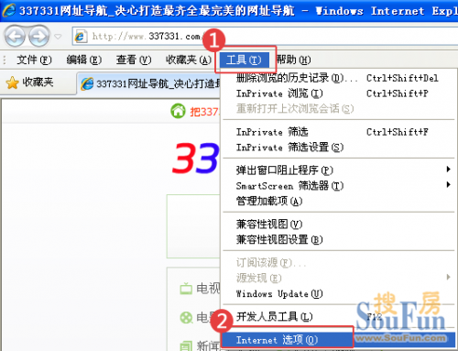
Task: Click the browser Forward arrow button
Action: click(38, 36)
